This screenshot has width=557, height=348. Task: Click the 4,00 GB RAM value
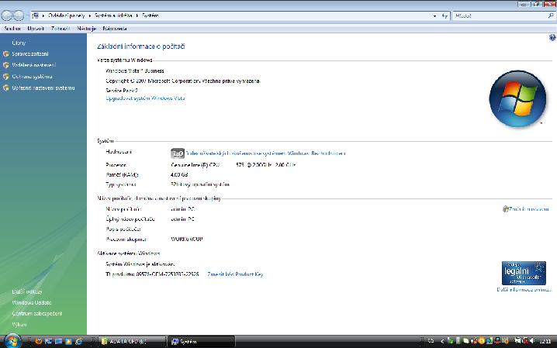(x=179, y=174)
